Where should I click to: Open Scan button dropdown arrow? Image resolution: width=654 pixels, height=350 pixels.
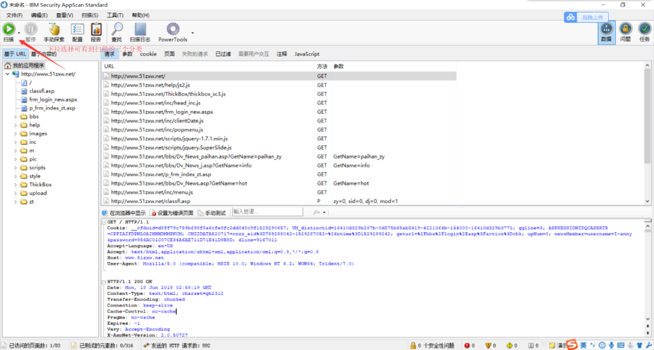19,33
